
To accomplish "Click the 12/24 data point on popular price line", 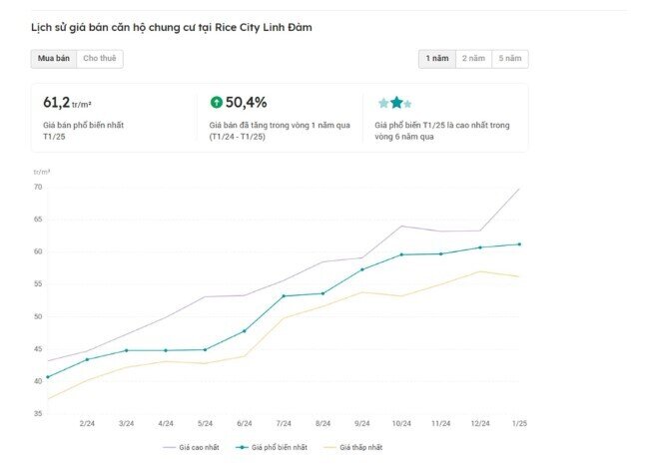I will pos(480,247).
